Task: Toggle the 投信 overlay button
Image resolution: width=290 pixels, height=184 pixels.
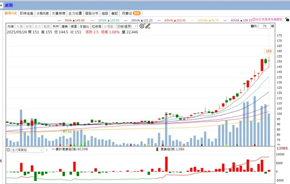Action: point(29,26)
